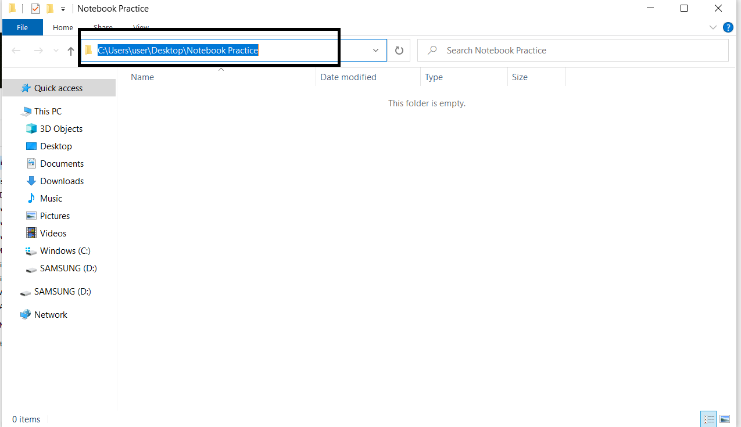The image size is (741, 427).
Task: Open This PC in the sidebar
Action: (x=49, y=111)
